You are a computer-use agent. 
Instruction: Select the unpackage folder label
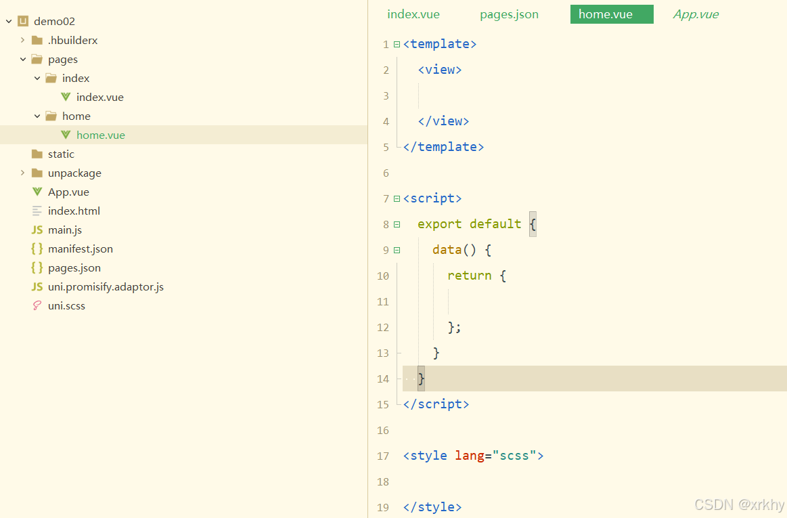pos(75,173)
